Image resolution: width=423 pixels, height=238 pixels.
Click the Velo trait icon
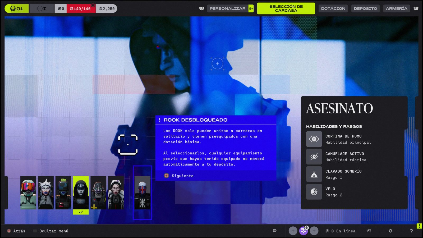(x=314, y=192)
